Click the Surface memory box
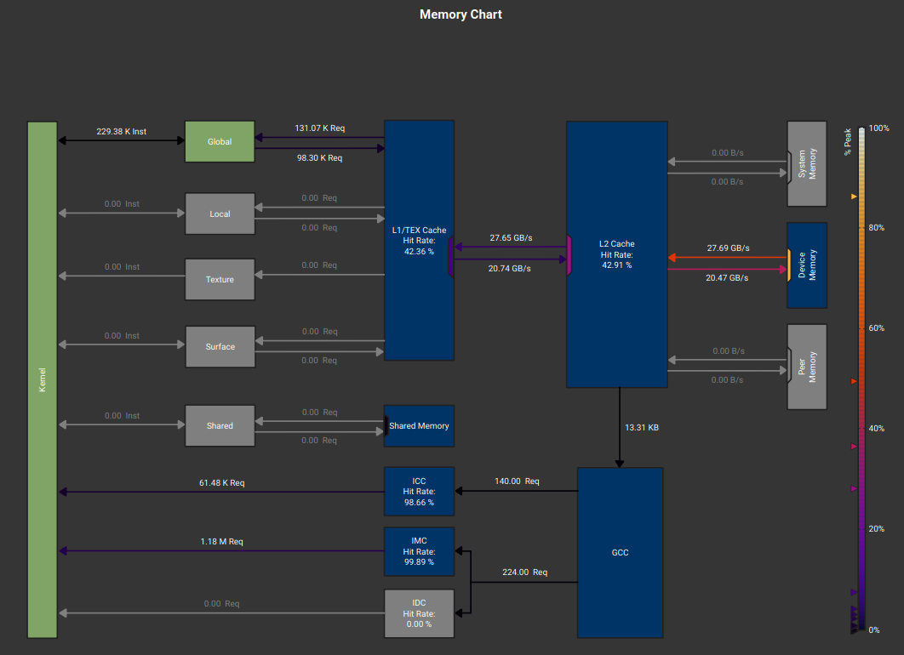This screenshot has width=904, height=655. point(220,346)
